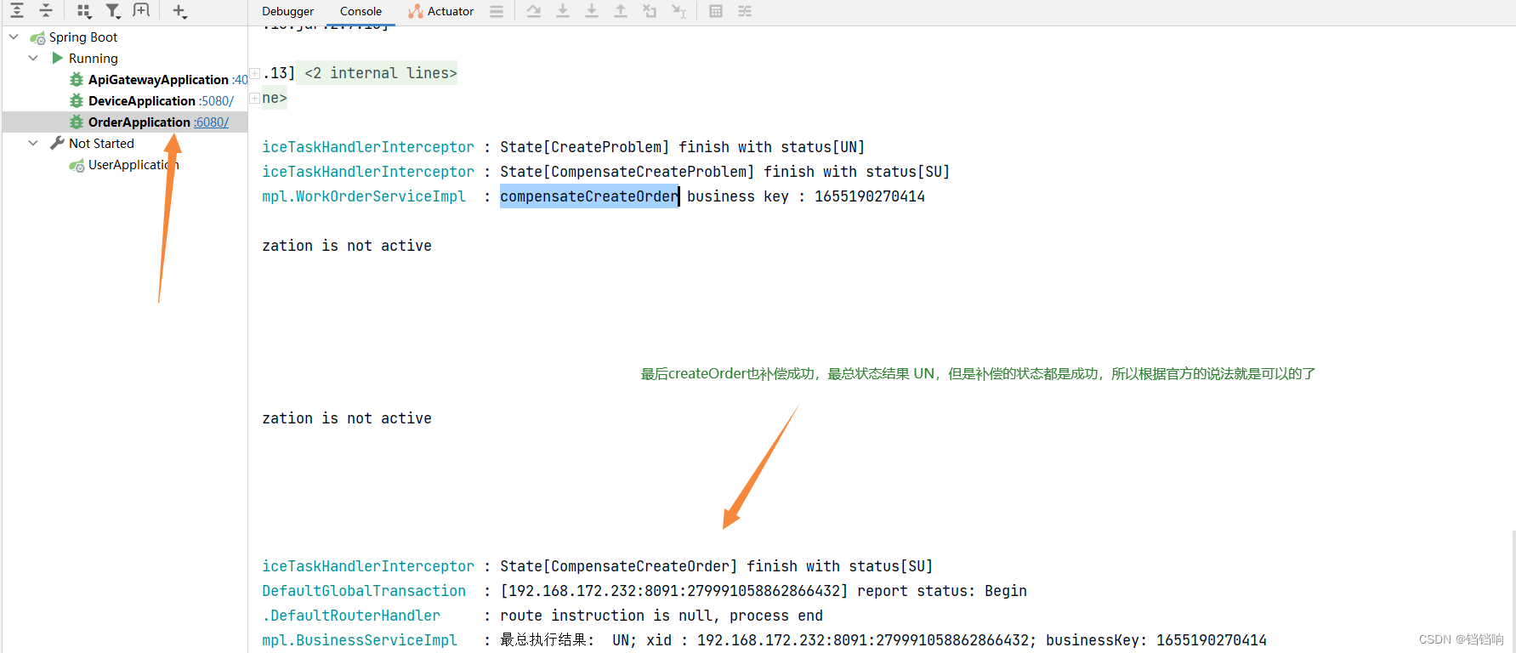Screen dimensions: 1516x653
Task: Click log line 'State[CreateProblem] finish with status[UN]'
Action: pos(683,147)
